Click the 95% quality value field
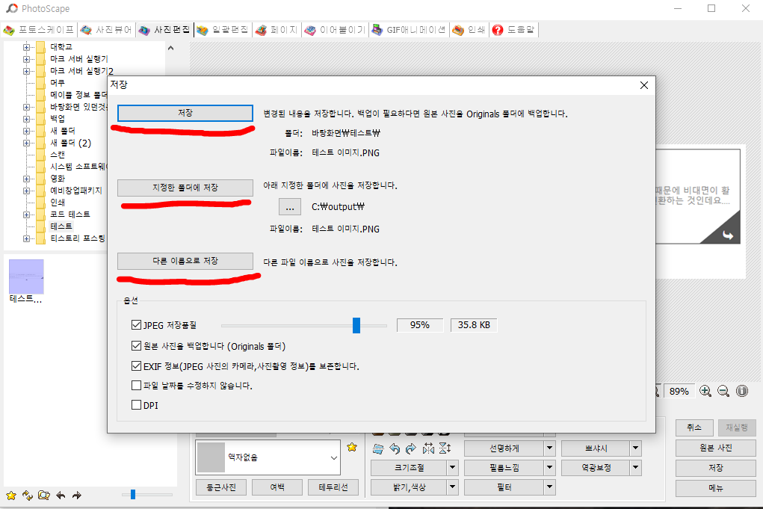This screenshot has height=509, width=763. pyautogui.click(x=420, y=325)
